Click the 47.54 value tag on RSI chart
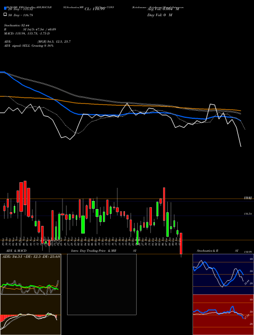This screenshot has height=335, width=254. tap(247, 317)
